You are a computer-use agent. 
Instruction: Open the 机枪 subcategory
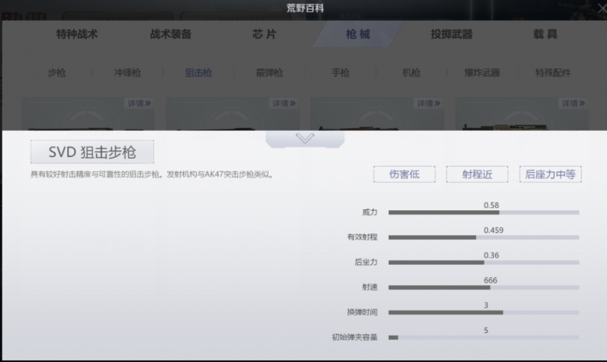[411, 72]
